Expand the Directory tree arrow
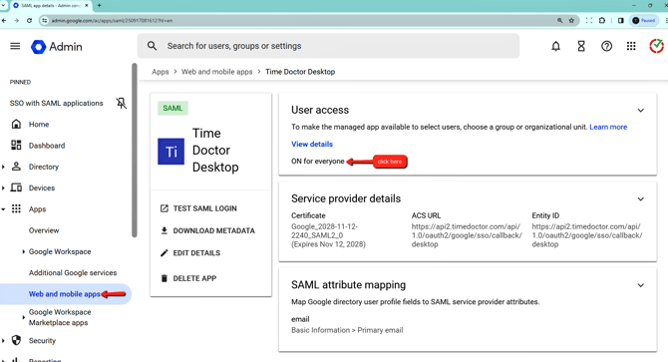The width and height of the screenshot is (668, 362). (x=3, y=167)
